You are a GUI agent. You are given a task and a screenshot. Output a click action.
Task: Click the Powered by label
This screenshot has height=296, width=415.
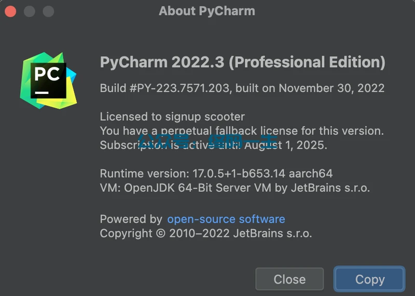coord(131,219)
